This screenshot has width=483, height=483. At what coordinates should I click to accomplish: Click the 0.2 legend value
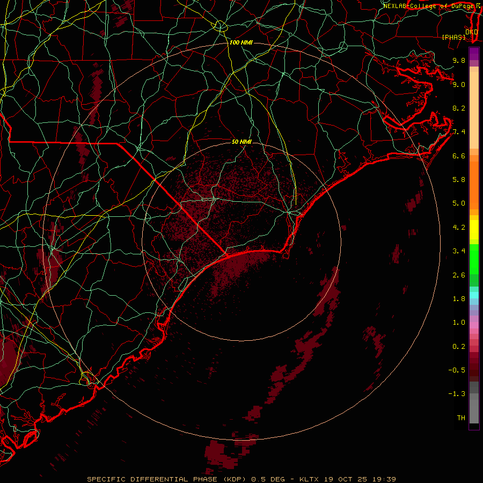tap(459, 347)
